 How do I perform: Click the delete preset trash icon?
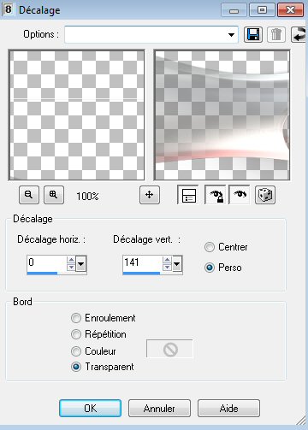pos(275,34)
